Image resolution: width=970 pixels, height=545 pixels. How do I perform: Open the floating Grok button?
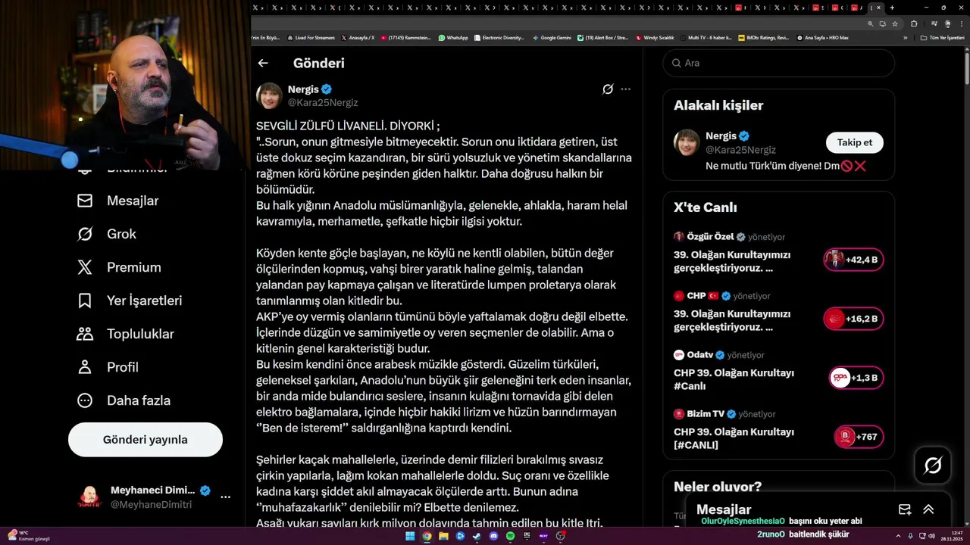click(933, 466)
